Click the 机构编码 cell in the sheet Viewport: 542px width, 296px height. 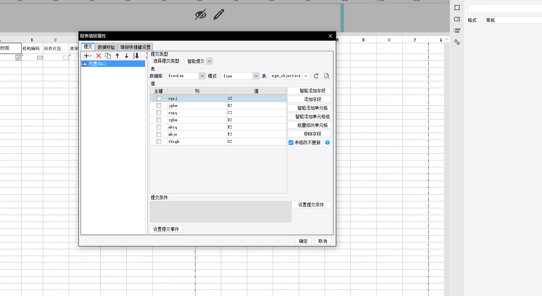(32, 48)
